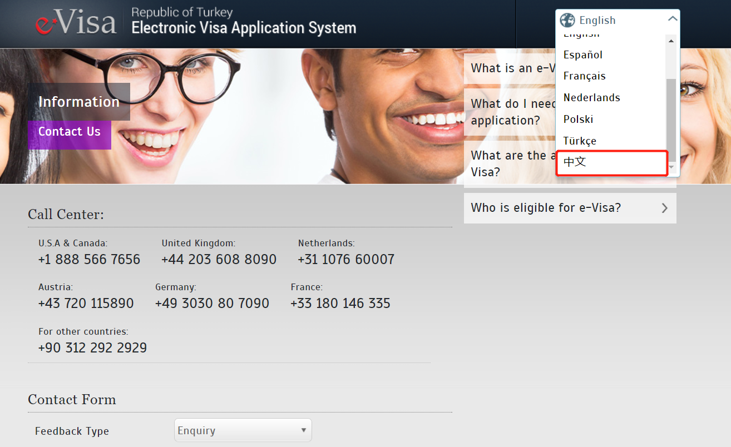Collapse the language dropdown with up chevron
The height and width of the screenshot is (447, 731).
click(672, 19)
